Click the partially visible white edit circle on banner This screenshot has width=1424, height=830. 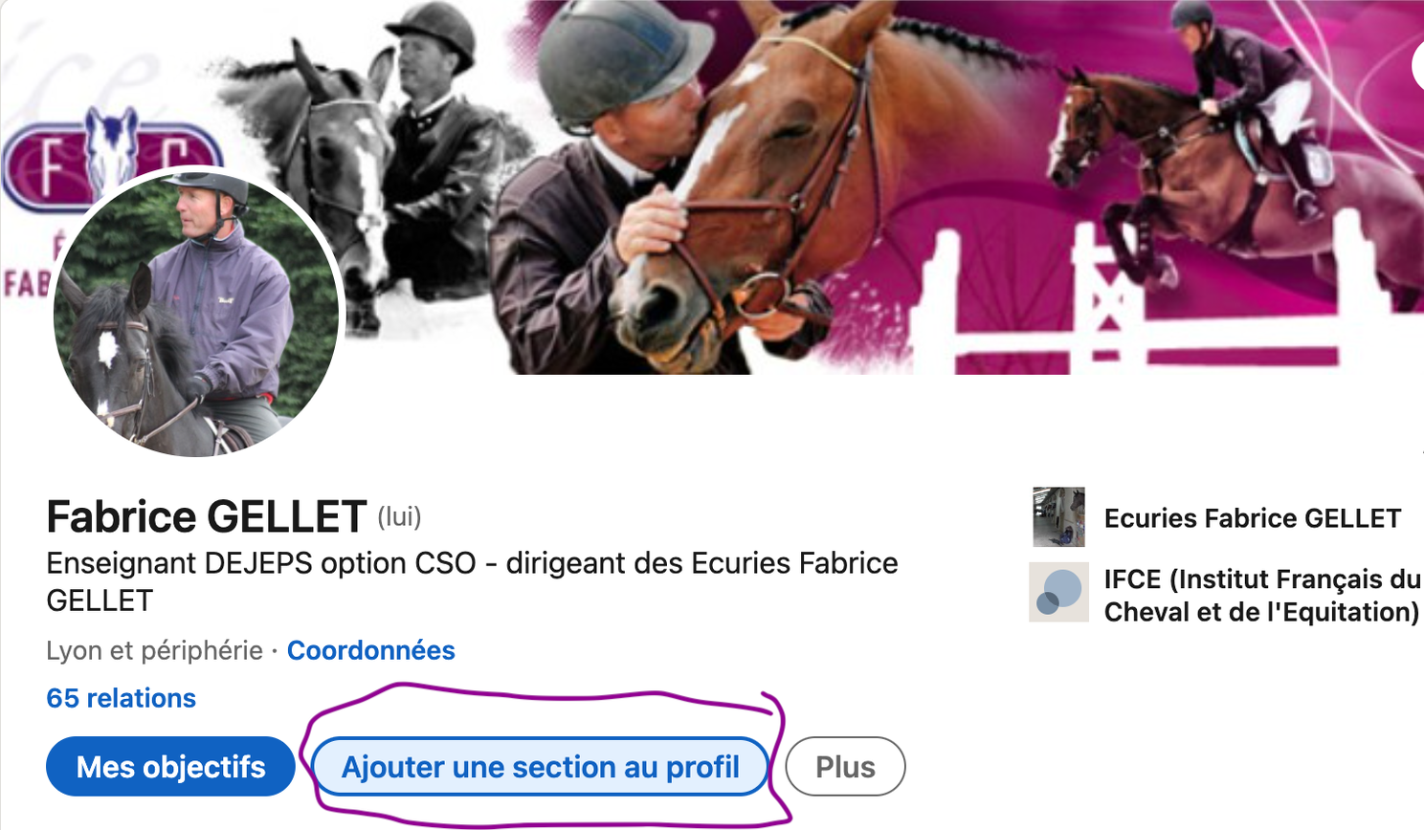click(x=1417, y=65)
